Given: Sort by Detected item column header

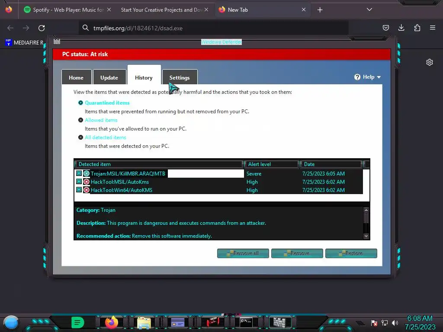Looking at the screenshot, I should coord(159,164).
